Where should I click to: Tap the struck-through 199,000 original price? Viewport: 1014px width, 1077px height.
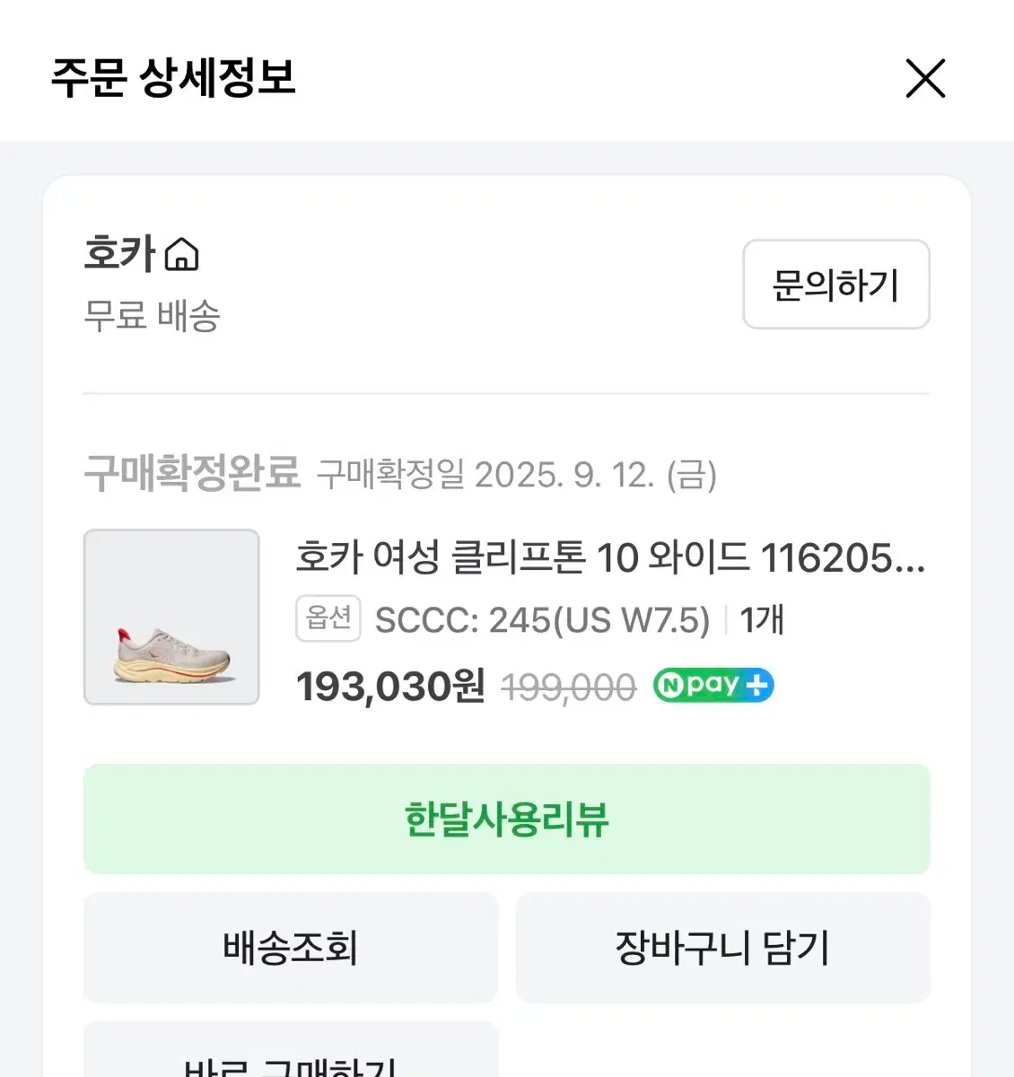pyautogui.click(x=569, y=688)
